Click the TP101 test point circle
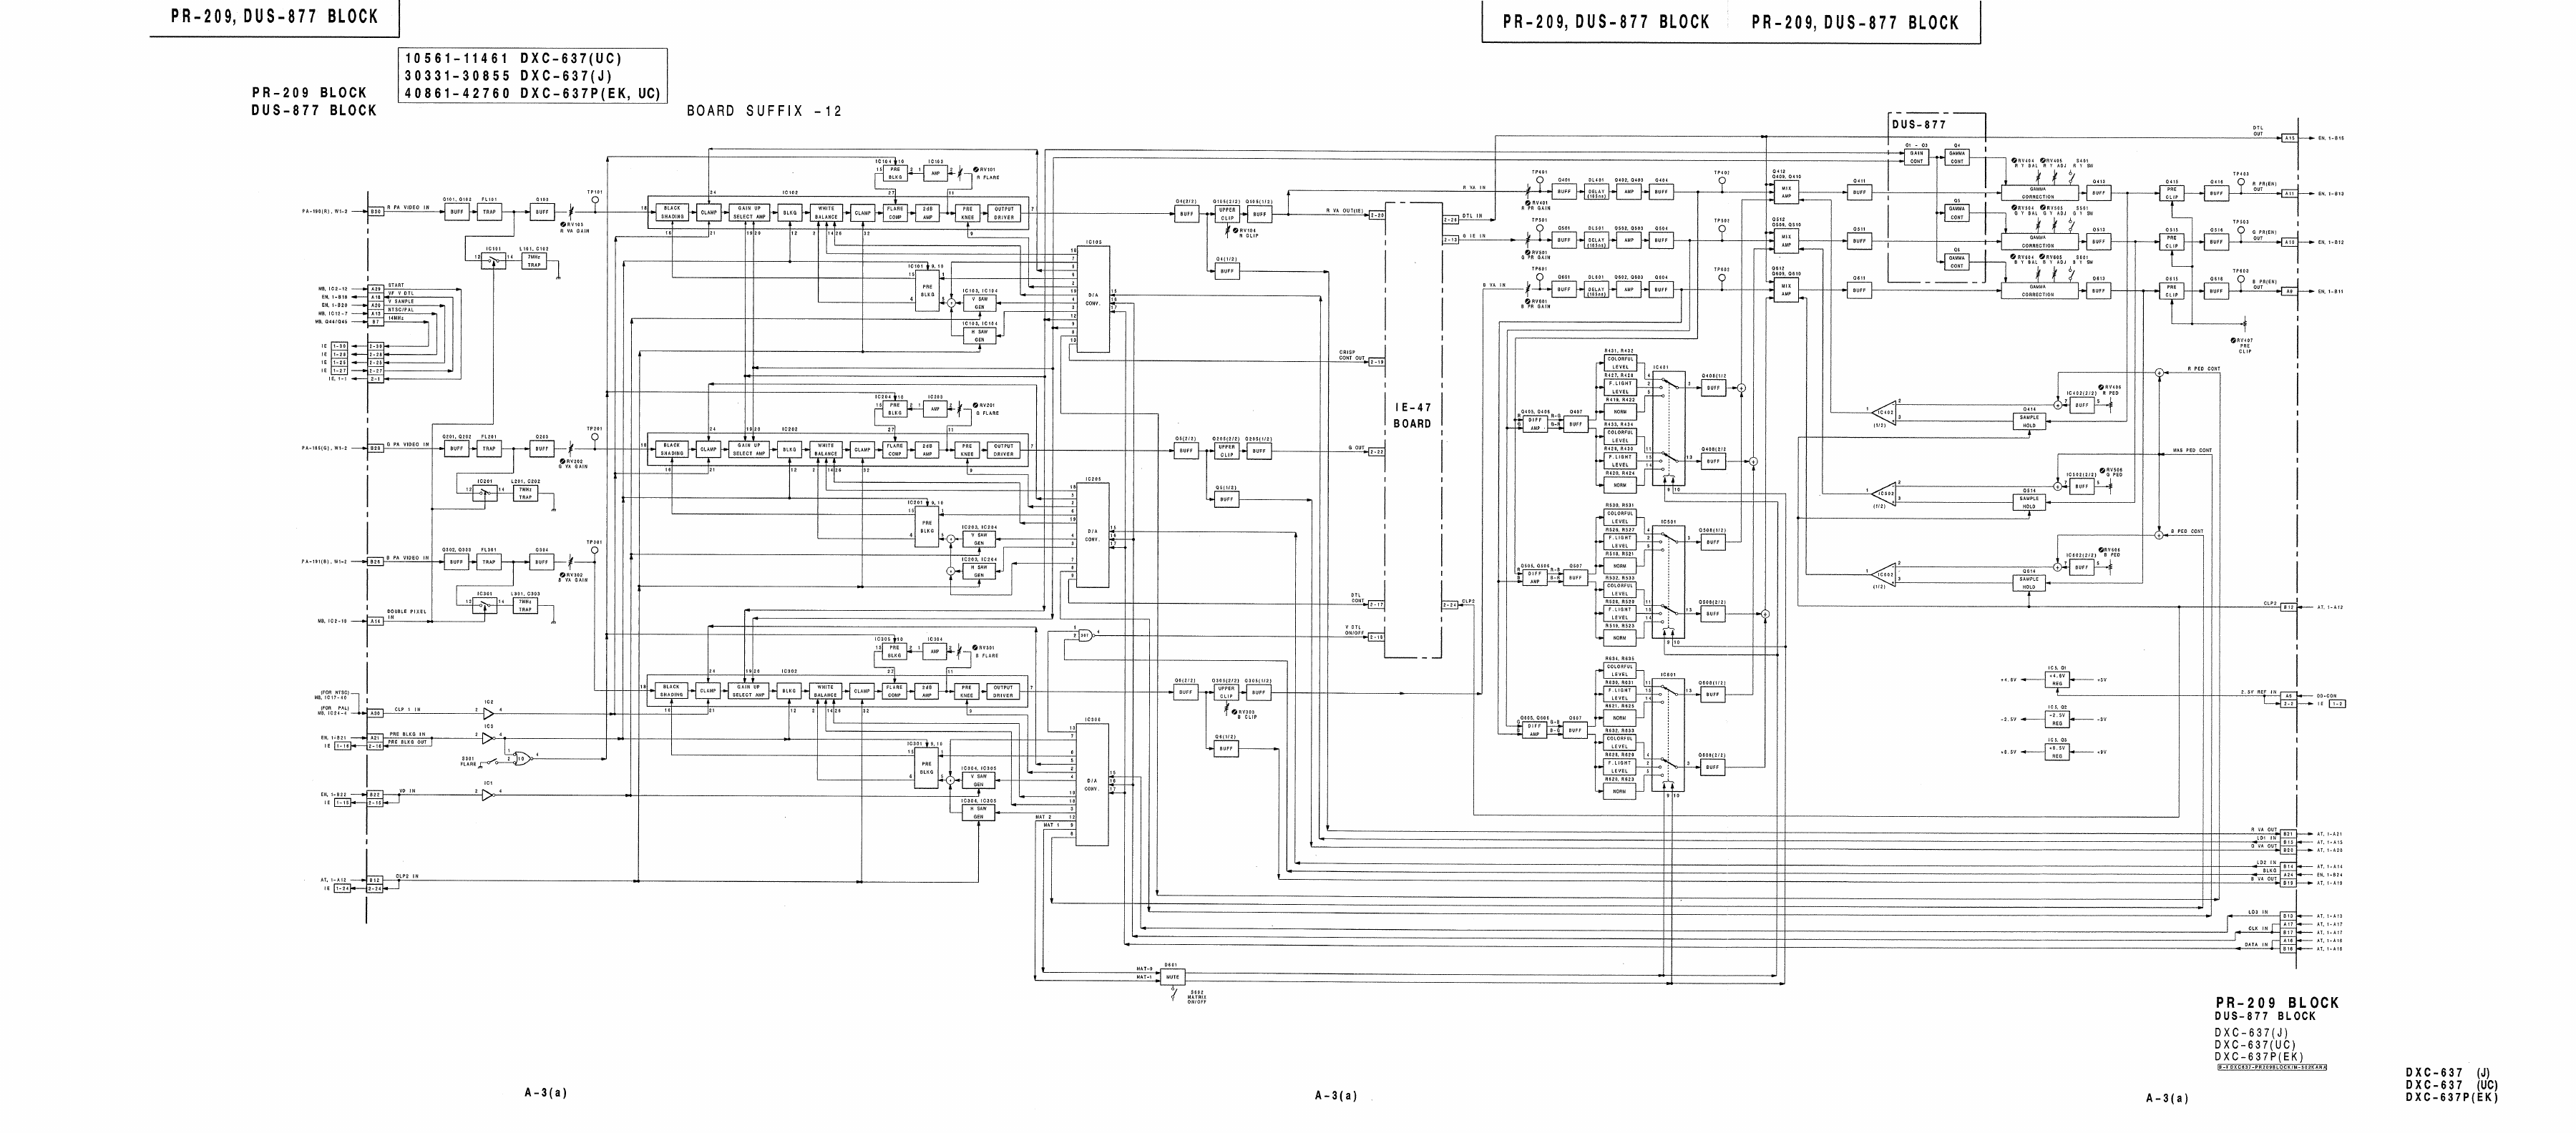Image resolution: width=2576 pixels, height=1133 pixels. (x=595, y=200)
